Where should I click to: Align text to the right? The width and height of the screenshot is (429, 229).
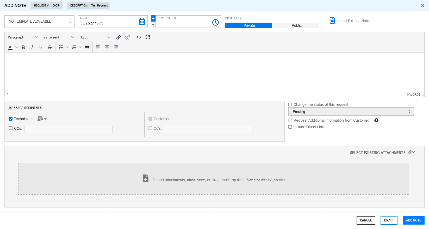tap(116, 47)
